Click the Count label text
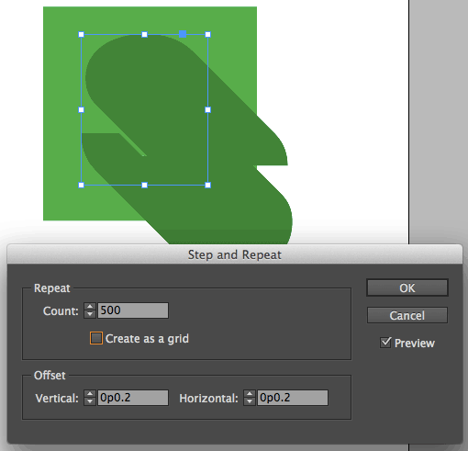 click(x=61, y=311)
